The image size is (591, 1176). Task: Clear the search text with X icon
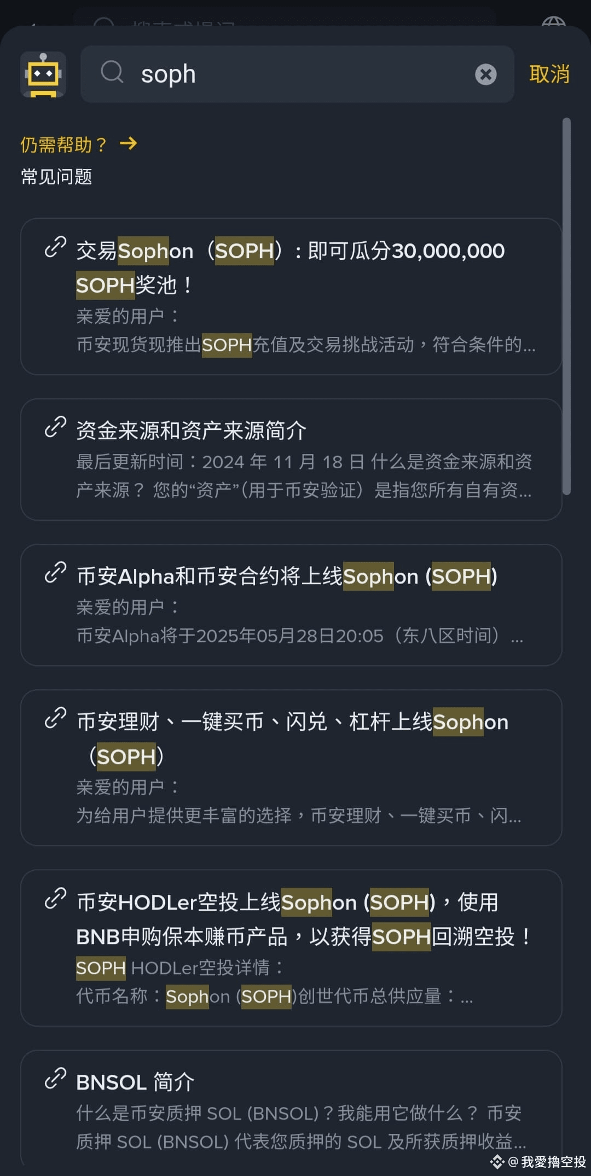(485, 74)
